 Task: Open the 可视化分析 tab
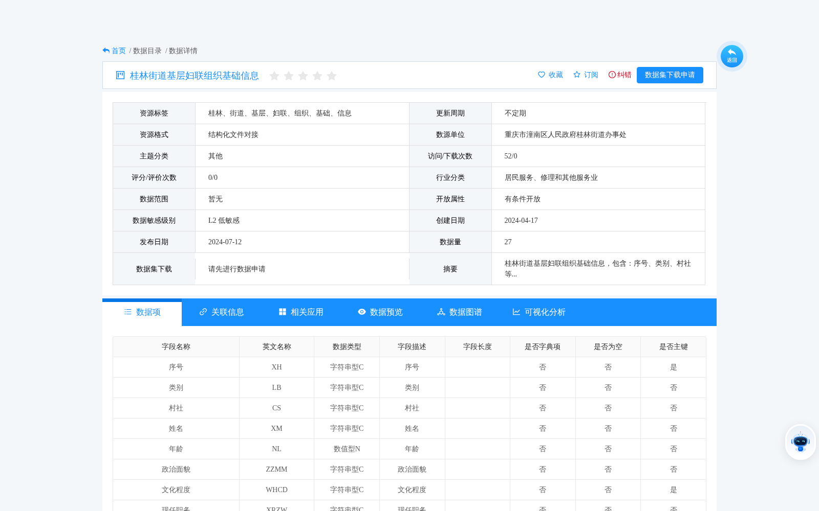click(539, 312)
